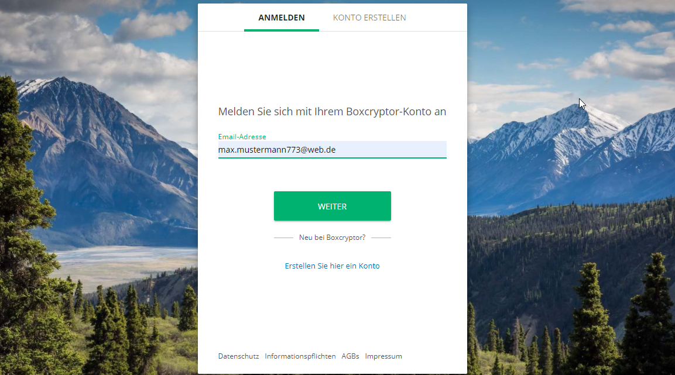675x375 pixels.
Task: Open the KONTO ERSTELLEN tab
Action: click(369, 18)
